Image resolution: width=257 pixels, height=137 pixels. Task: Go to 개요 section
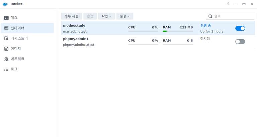(27, 18)
